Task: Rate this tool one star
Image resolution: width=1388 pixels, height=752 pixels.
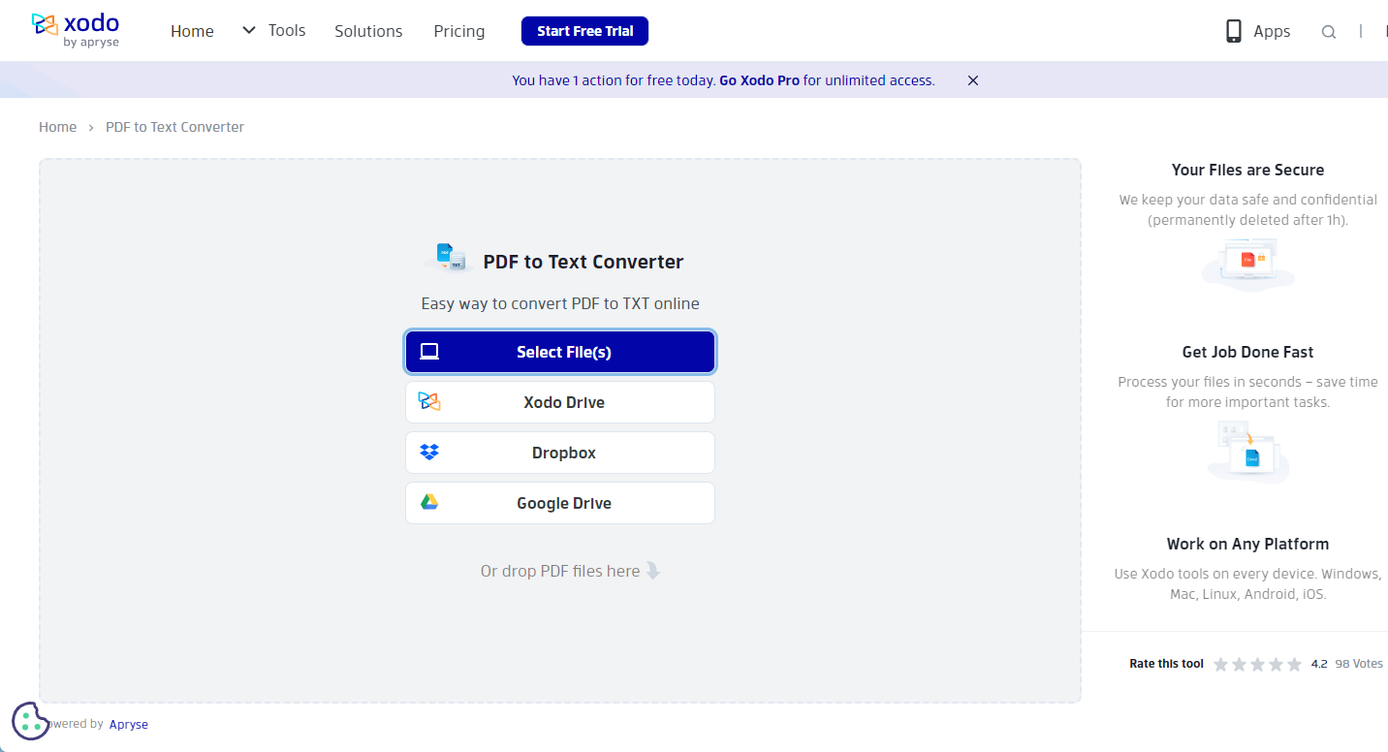Action: click(x=1221, y=664)
